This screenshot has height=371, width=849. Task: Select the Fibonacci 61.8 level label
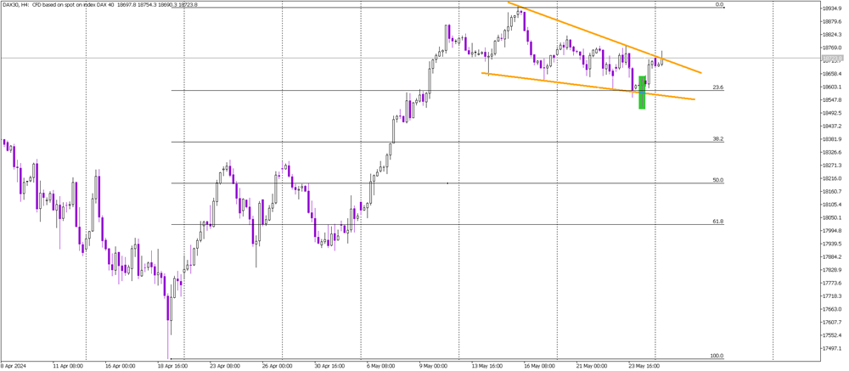click(719, 222)
